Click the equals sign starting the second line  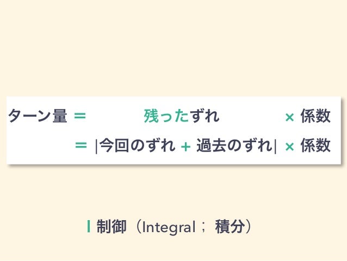(81, 145)
